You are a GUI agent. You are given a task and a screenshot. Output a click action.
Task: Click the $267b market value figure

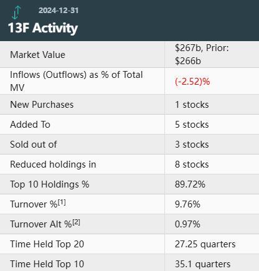point(187,48)
